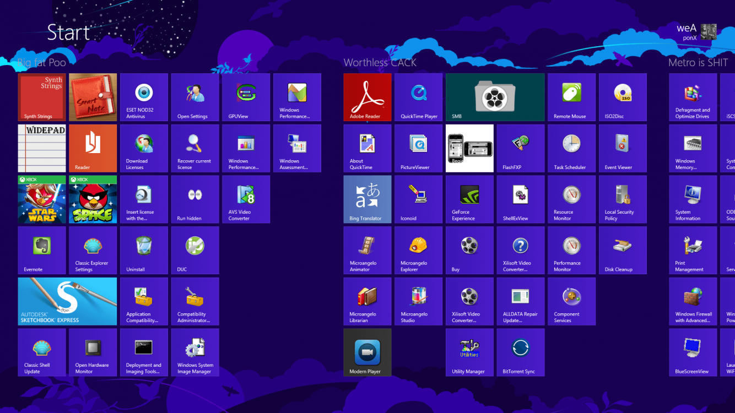Launch Modern Player tile
This screenshot has width=735, height=413.
click(367, 352)
